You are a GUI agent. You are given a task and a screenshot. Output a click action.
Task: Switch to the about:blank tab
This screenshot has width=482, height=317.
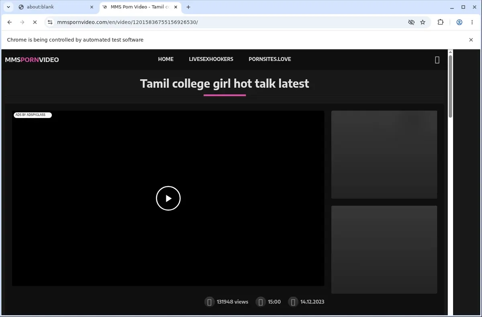pos(56,7)
